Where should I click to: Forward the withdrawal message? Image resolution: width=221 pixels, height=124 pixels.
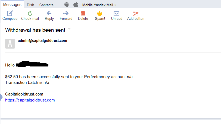tap(66, 13)
